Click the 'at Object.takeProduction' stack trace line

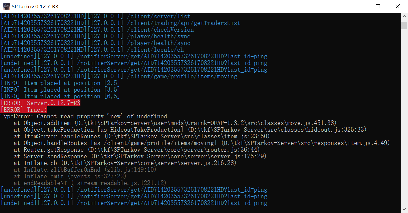pos(190,130)
